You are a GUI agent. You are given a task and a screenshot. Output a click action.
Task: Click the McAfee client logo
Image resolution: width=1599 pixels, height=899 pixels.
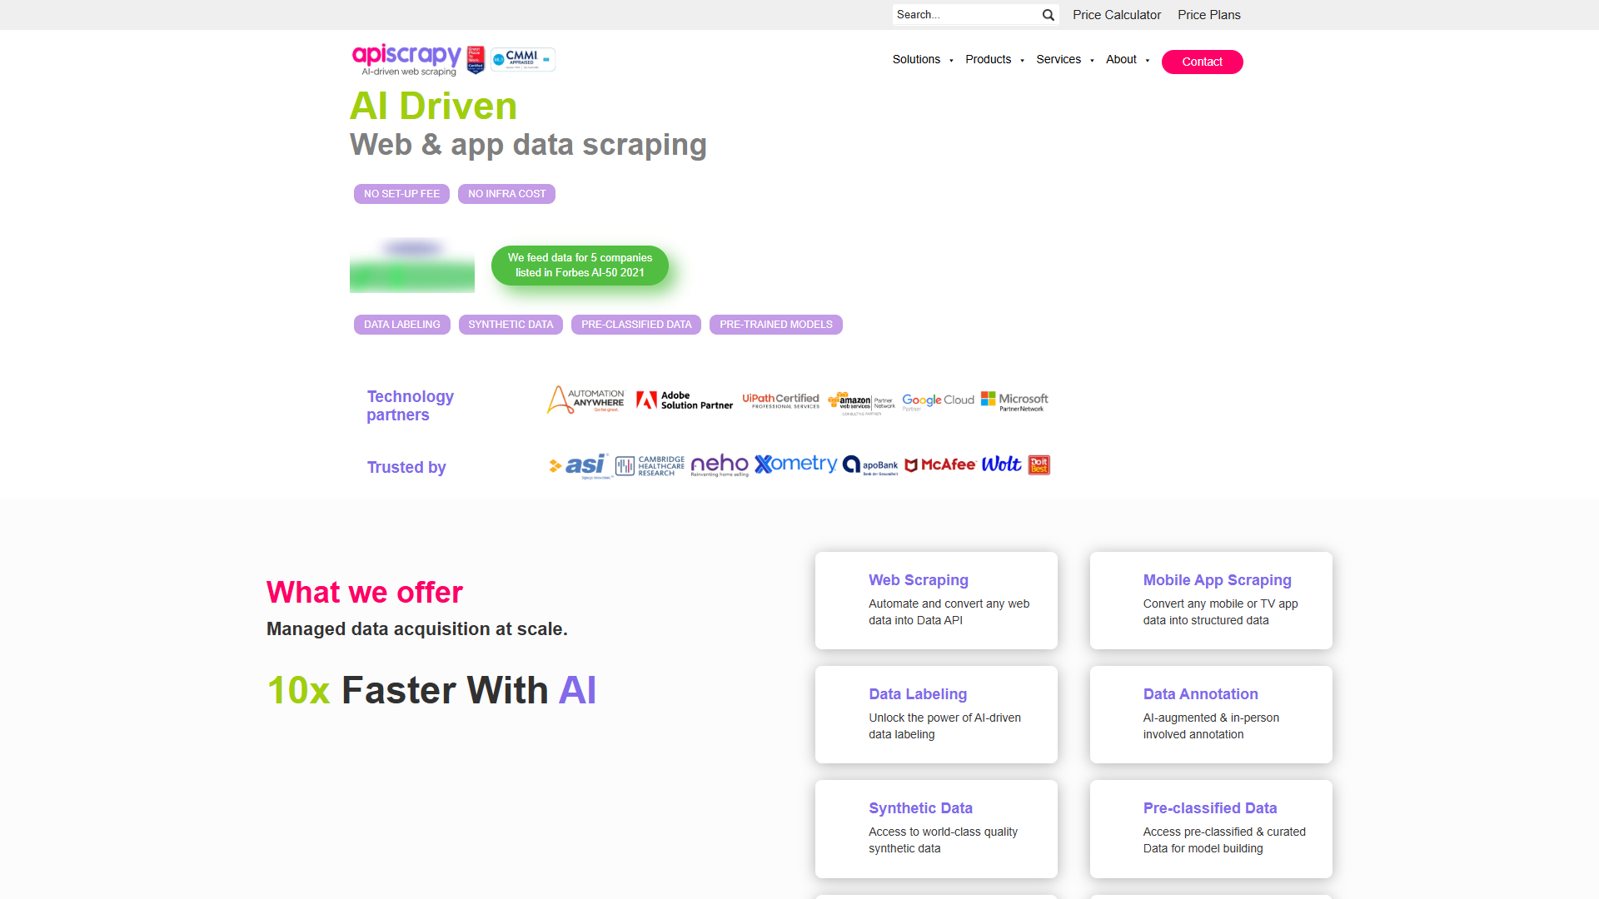coord(940,464)
